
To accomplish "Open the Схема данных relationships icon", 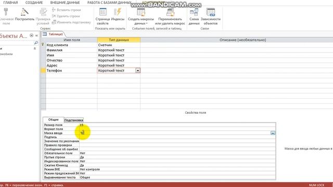I will point(194,17).
